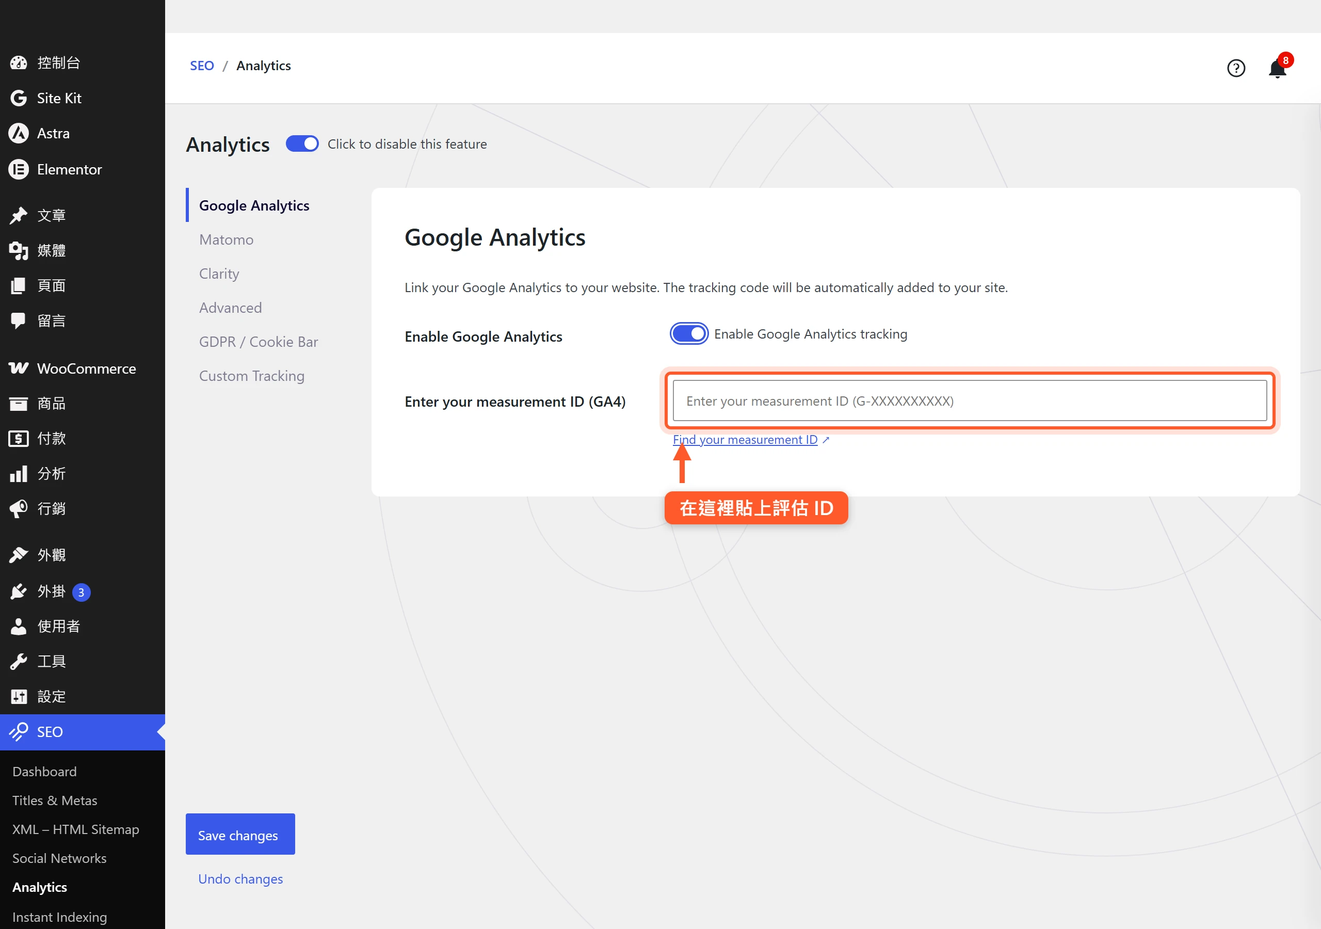Toggle the Analytics feature switch off
Screen dimensions: 1321x929
tap(302, 144)
